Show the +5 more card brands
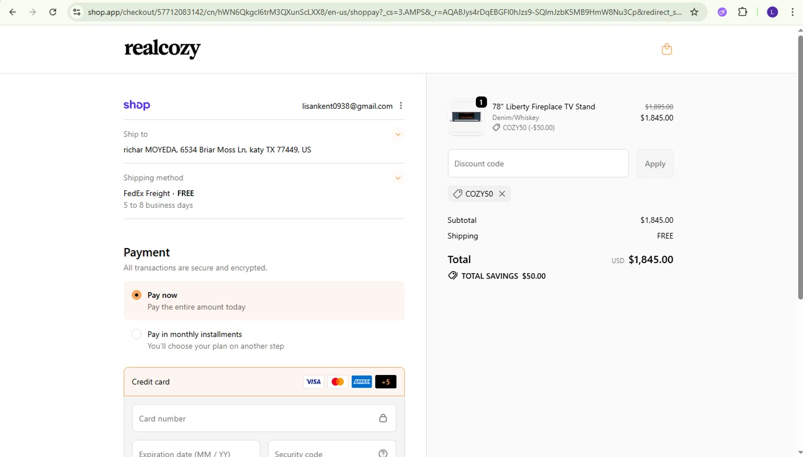The height and width of the screenshot is (457, 803). 385,381
